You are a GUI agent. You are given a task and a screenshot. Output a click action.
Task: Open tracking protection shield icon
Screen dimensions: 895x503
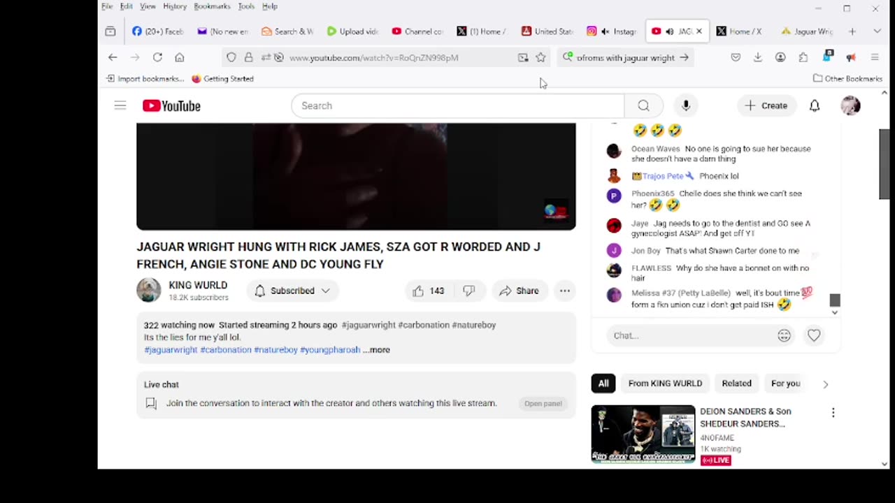[x=231, y=57]
